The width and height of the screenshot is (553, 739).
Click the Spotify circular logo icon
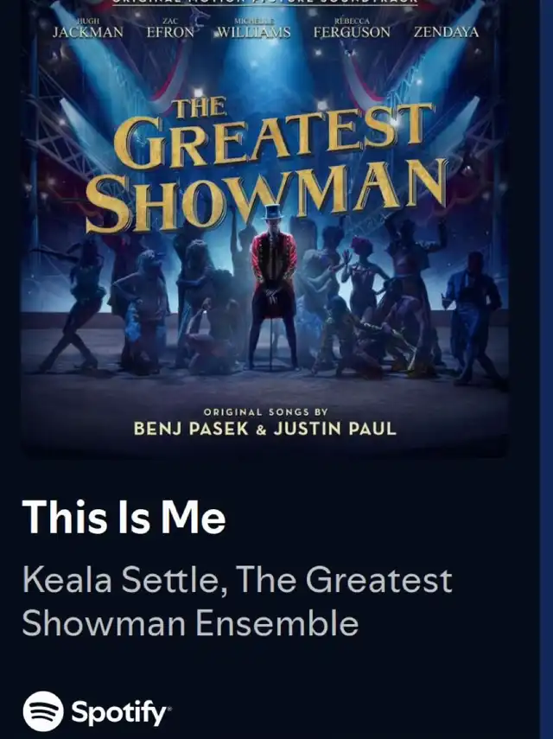pyautogui.click(x=43, y=710)
